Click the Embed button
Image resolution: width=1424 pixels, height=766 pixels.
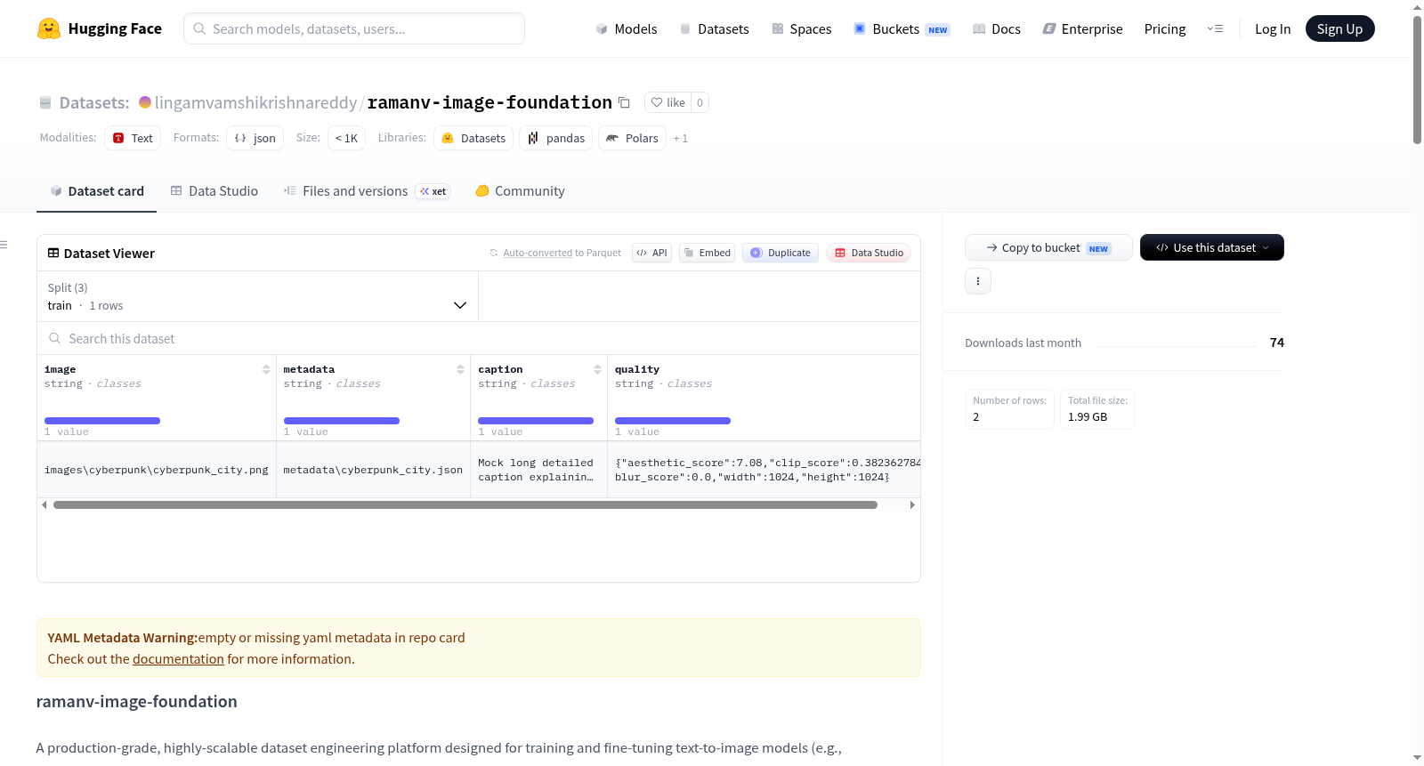pyautogui.click(x=707, y=253)
